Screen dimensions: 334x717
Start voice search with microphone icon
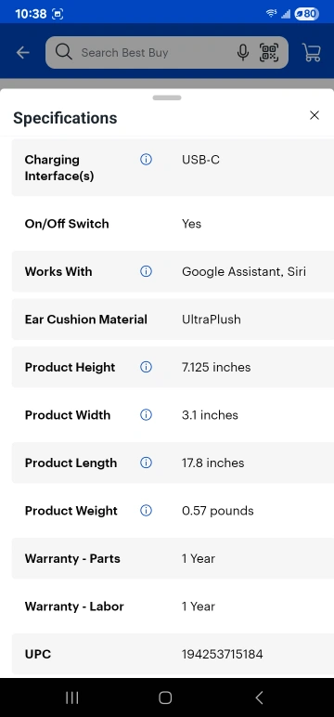(x=243, y=53)
